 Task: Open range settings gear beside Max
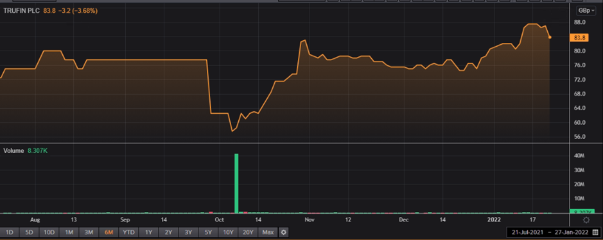click(x=283, y=232)
